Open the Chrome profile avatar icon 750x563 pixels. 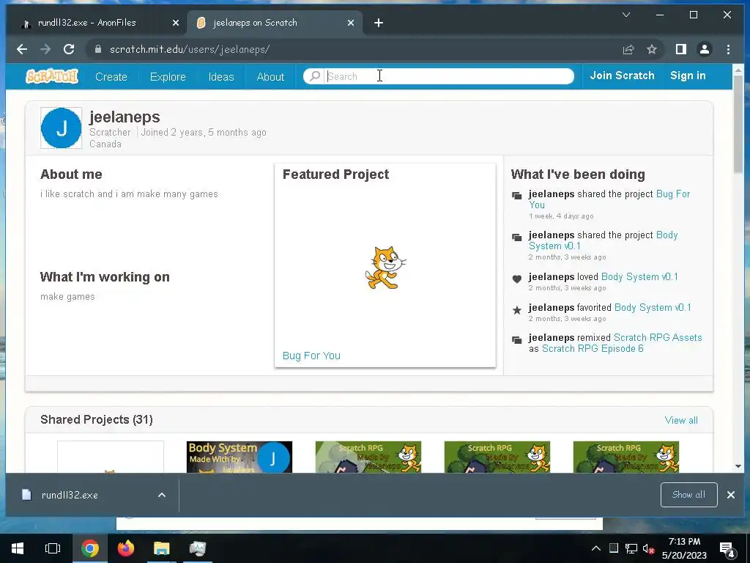coord(705,49)
